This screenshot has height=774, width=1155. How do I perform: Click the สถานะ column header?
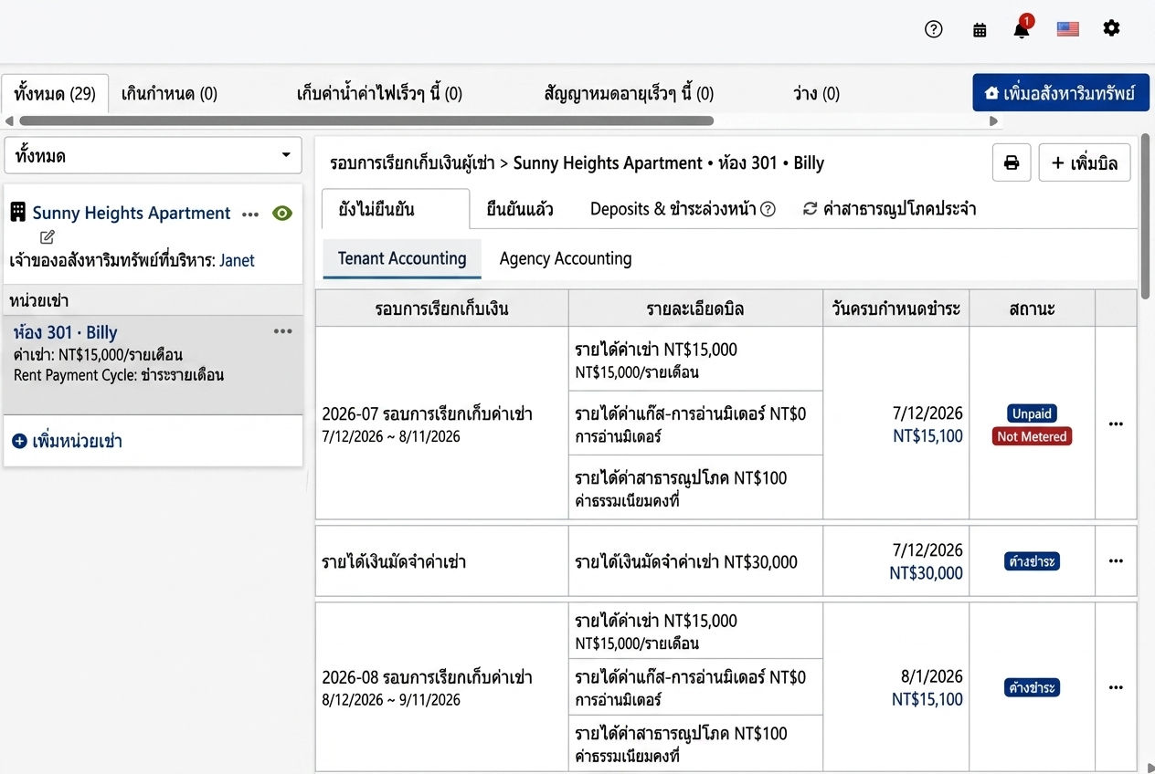pyautogui.click(x=1032, y=309)
